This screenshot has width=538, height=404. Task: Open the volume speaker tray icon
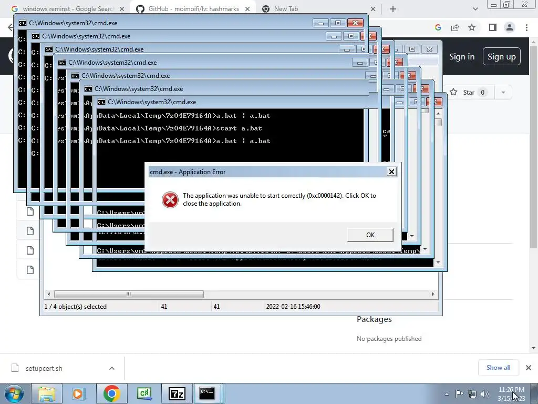[x=485, y=393]
